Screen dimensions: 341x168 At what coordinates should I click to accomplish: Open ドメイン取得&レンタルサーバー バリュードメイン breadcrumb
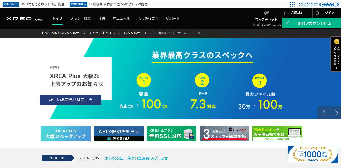pyautogui.click(x=78, y=33)
